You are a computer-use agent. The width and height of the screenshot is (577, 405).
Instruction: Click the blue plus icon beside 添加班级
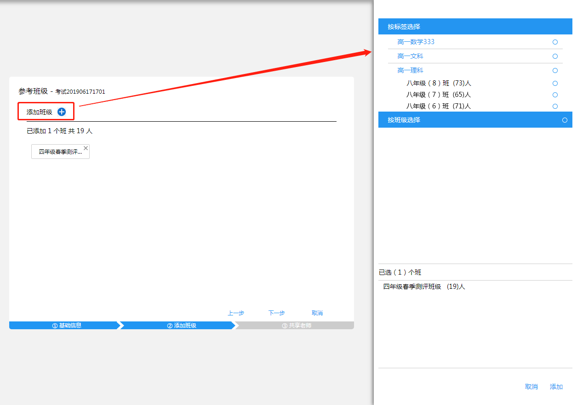pos(62,112)
